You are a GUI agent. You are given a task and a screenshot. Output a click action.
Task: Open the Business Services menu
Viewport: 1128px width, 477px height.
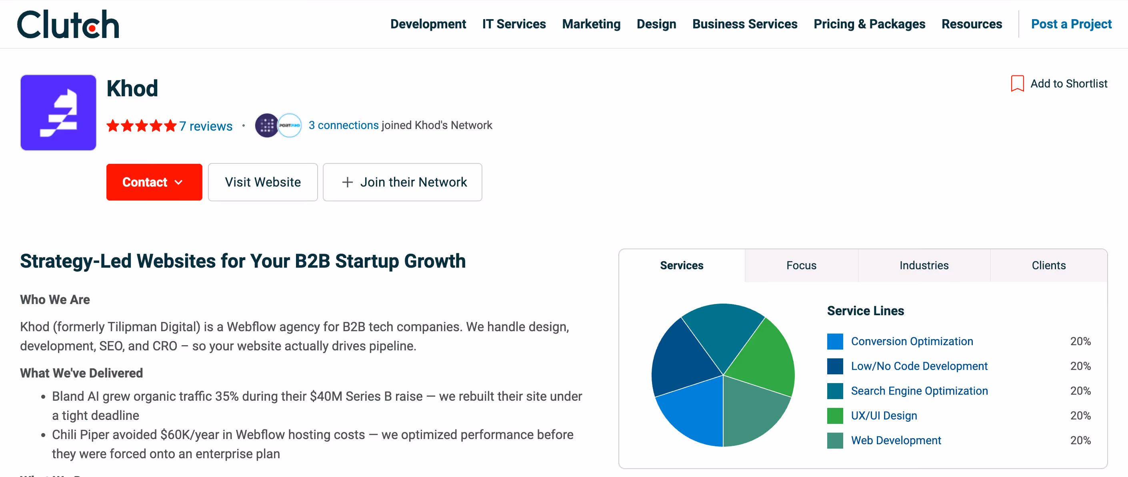[x=744, y=24]
